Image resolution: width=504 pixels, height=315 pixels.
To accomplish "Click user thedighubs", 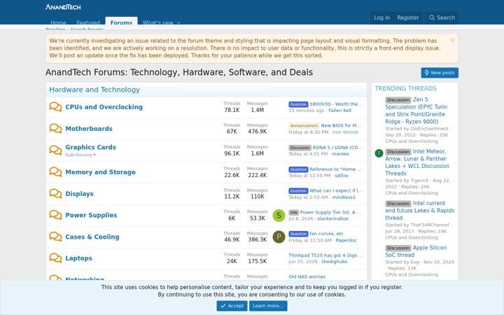I will [335, 262].
